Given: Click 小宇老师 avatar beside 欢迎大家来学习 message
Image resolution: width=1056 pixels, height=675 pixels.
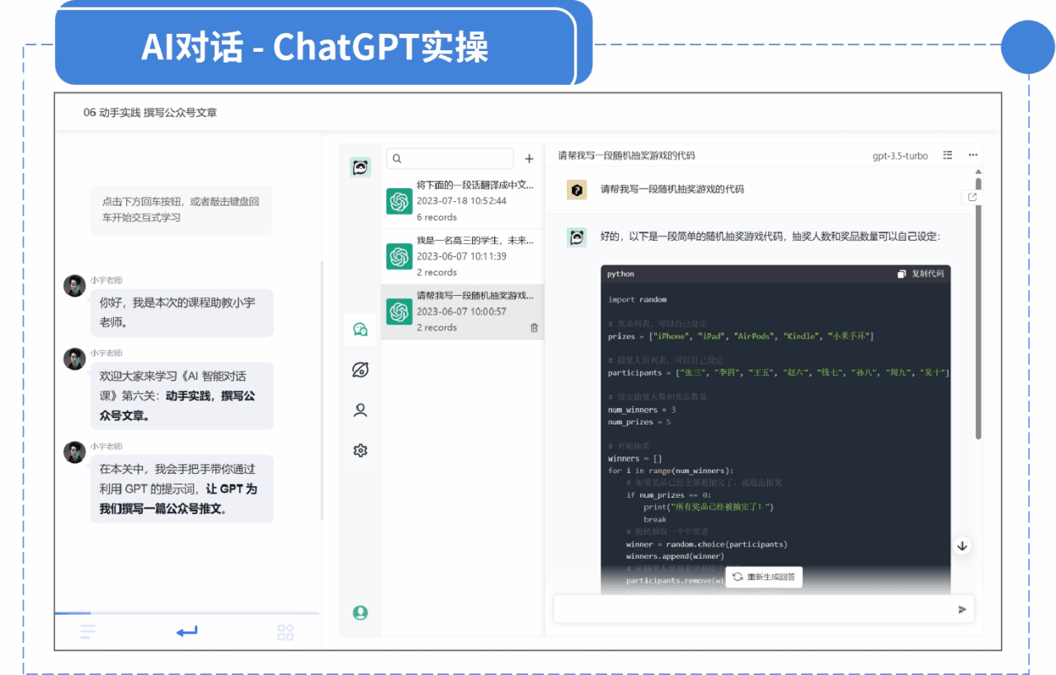Looking at the screenshot, I should pos(74,359).
